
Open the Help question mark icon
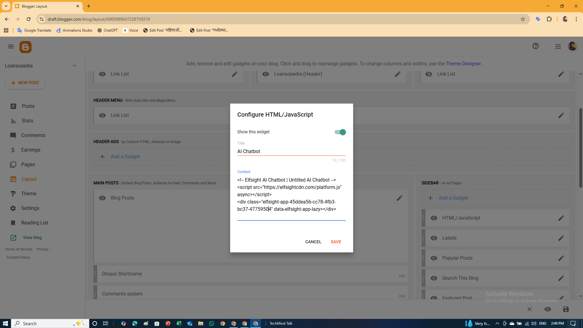tap(535, 46)
